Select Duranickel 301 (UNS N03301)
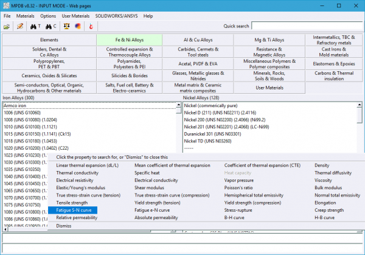Viewport: 365px width, 255px height. (x=270, y=134)
